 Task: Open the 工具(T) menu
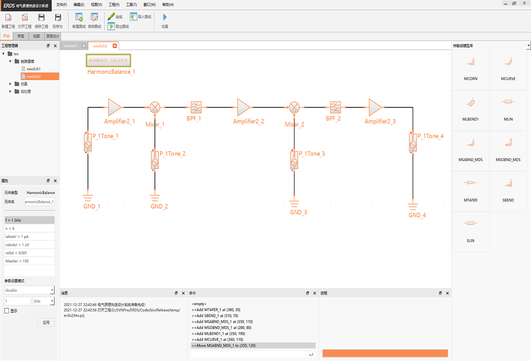[x=131, y=4]
